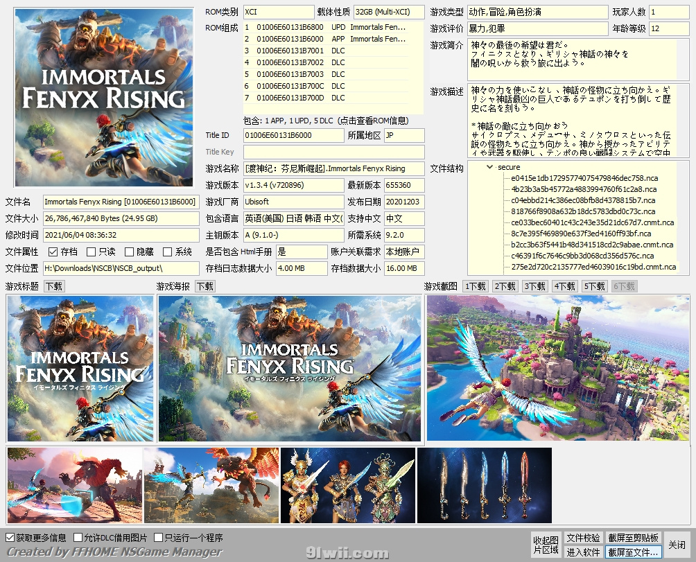This screenshot has width=696, height=562.
Task: Click 包含: 1 APP, 1 UPD, 5 DLC ROM info link
Action: click(x=326, y=121)
